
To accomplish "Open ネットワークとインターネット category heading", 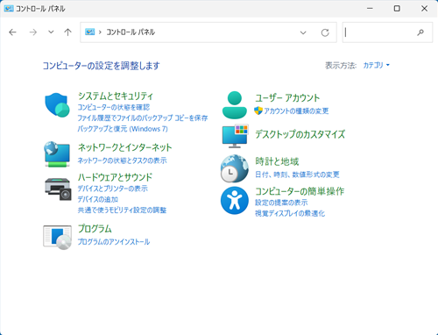I will [124, 147].
